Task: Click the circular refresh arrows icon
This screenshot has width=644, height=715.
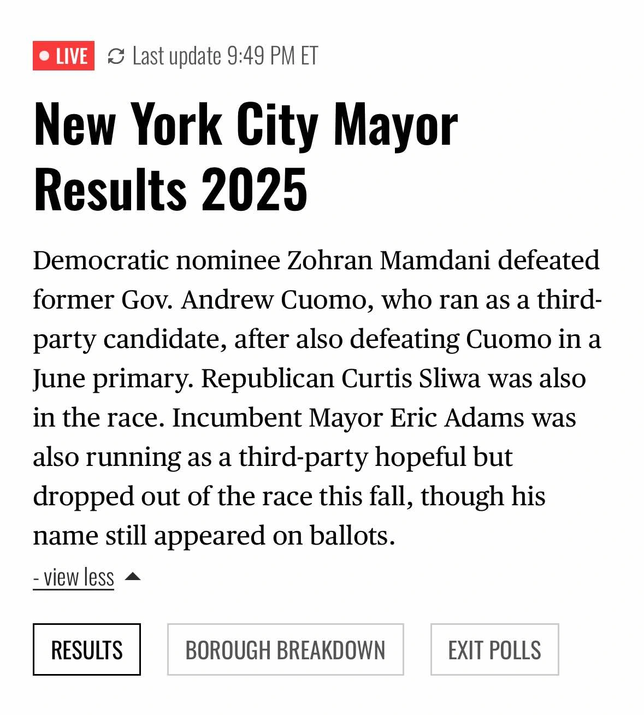Action: pos(116,56)
